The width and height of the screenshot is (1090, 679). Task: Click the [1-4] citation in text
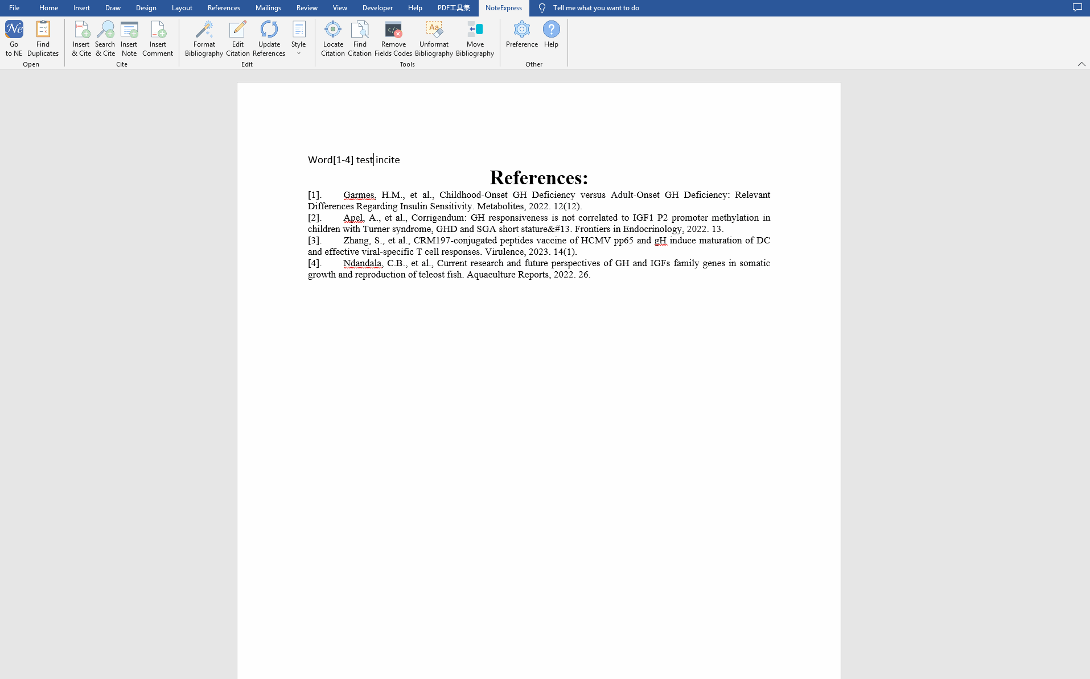point(343,160)
